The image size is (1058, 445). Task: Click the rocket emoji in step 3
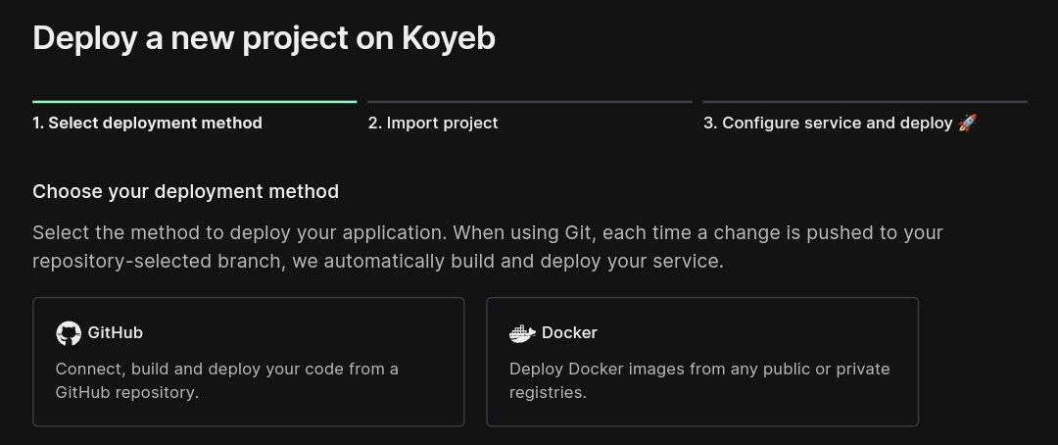[967, 123]
